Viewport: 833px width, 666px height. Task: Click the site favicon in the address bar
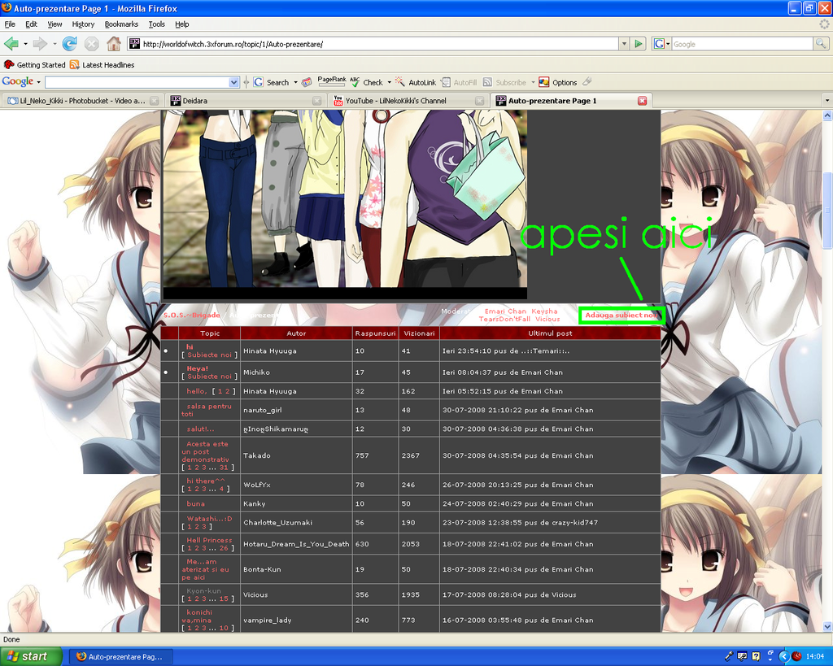click(x=134, y=44)
